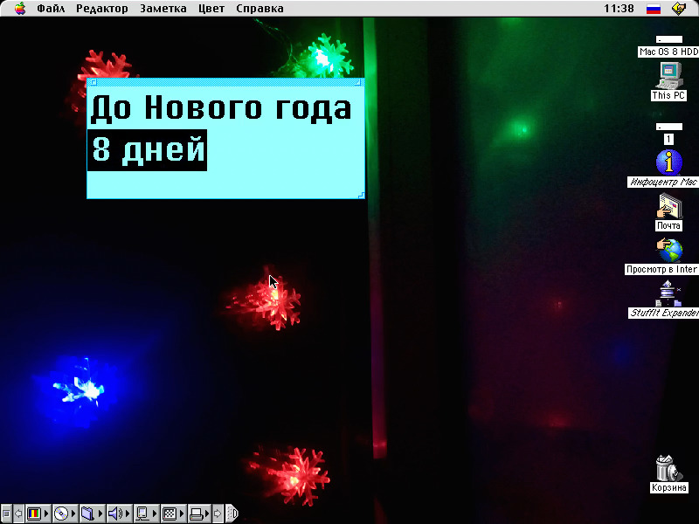Open the Apple menu
This screenshot has height=524, width=699.
pyautogui.click(x=19, y=8)
